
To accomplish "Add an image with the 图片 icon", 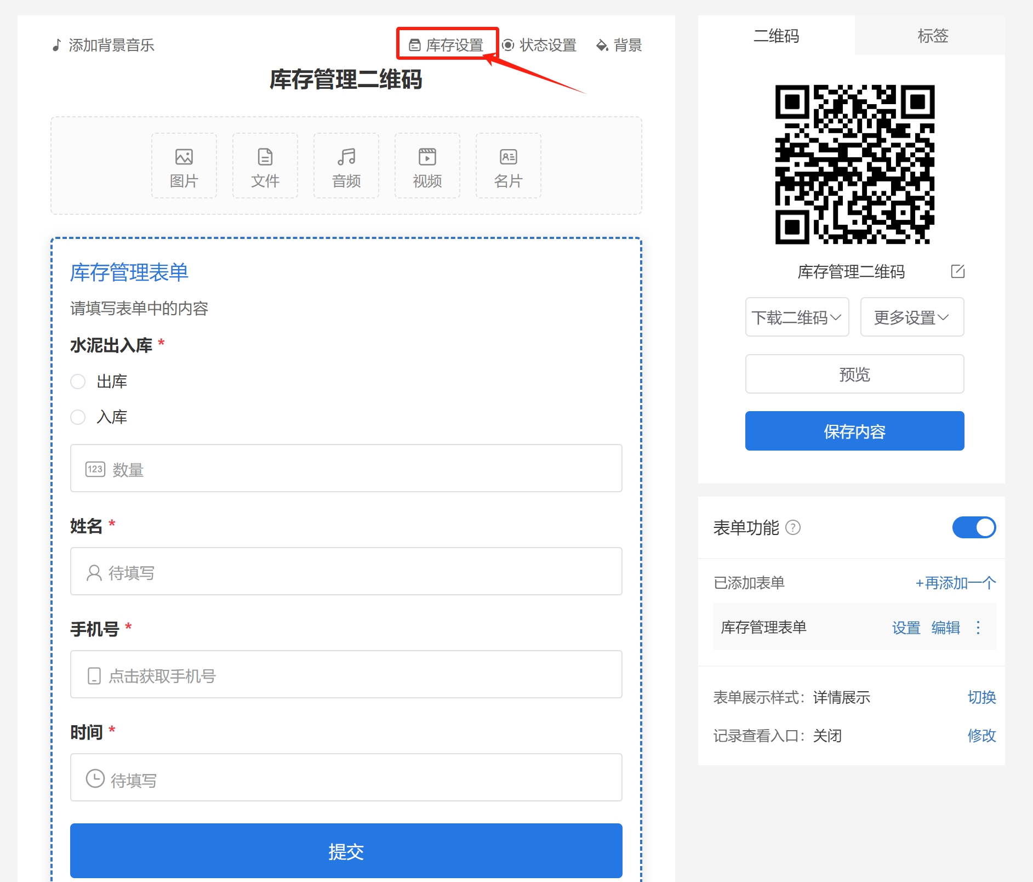I will point(184,166).
